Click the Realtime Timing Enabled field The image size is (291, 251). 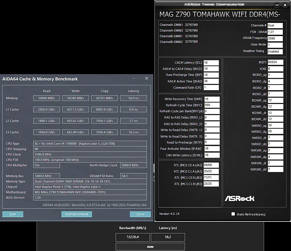pyautogui.click(x=275, y=51)
